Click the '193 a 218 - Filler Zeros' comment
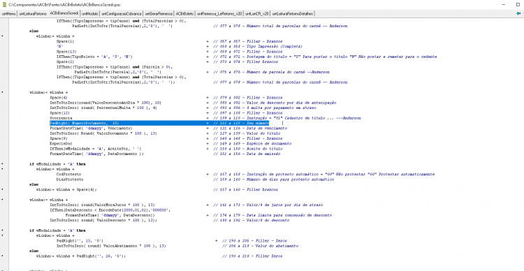 [252, 256]
